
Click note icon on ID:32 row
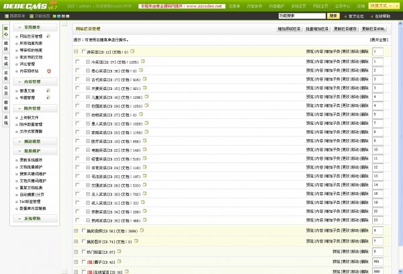pyautogui.click(x=146, y=123)
